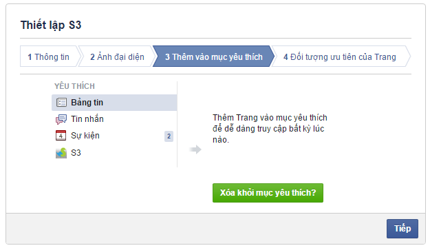Go to step 2 Ảnh đại diện

[x=117, y=56]
